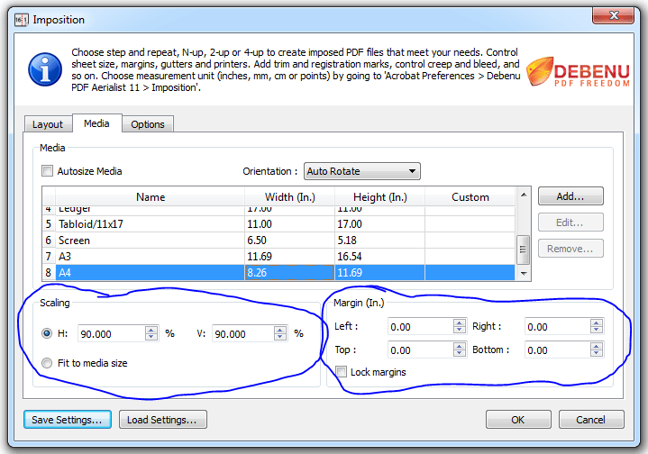Select the H/V percentage scaling radio button

pos(47,333)
